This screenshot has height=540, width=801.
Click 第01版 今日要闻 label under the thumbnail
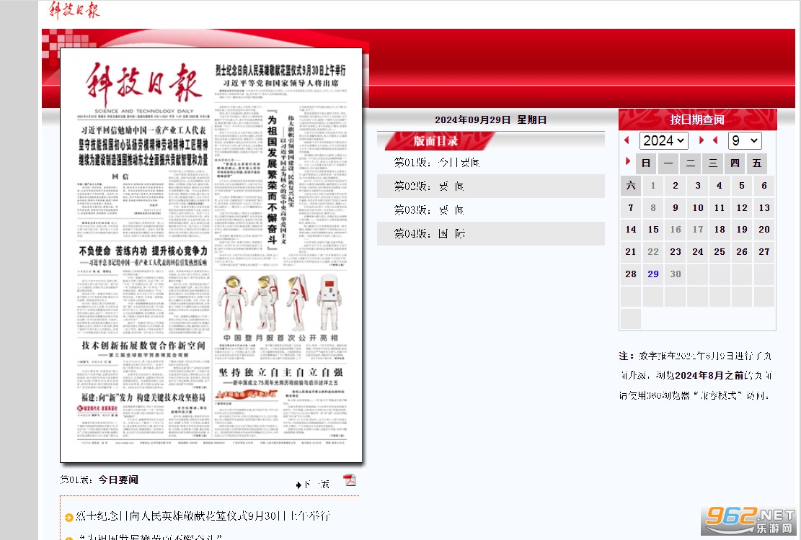pos(99,480)
